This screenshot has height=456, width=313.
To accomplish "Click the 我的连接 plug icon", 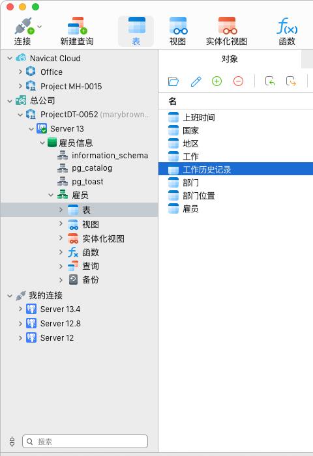I will click(21, 296).
